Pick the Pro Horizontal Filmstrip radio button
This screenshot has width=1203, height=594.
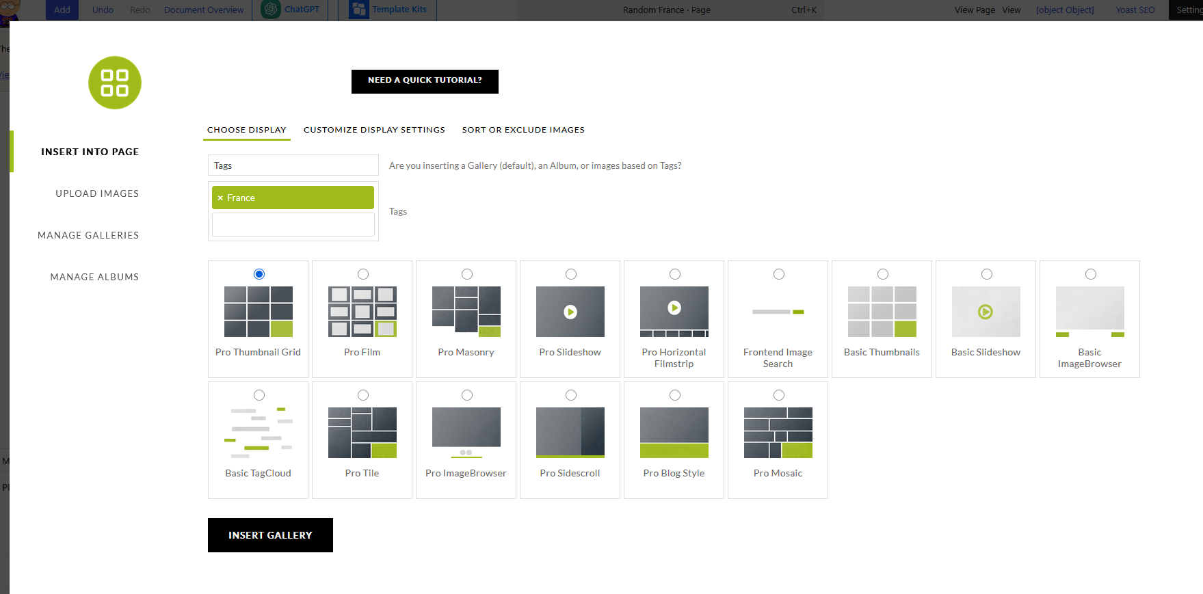pyautogui.click(x=675, y=274)
